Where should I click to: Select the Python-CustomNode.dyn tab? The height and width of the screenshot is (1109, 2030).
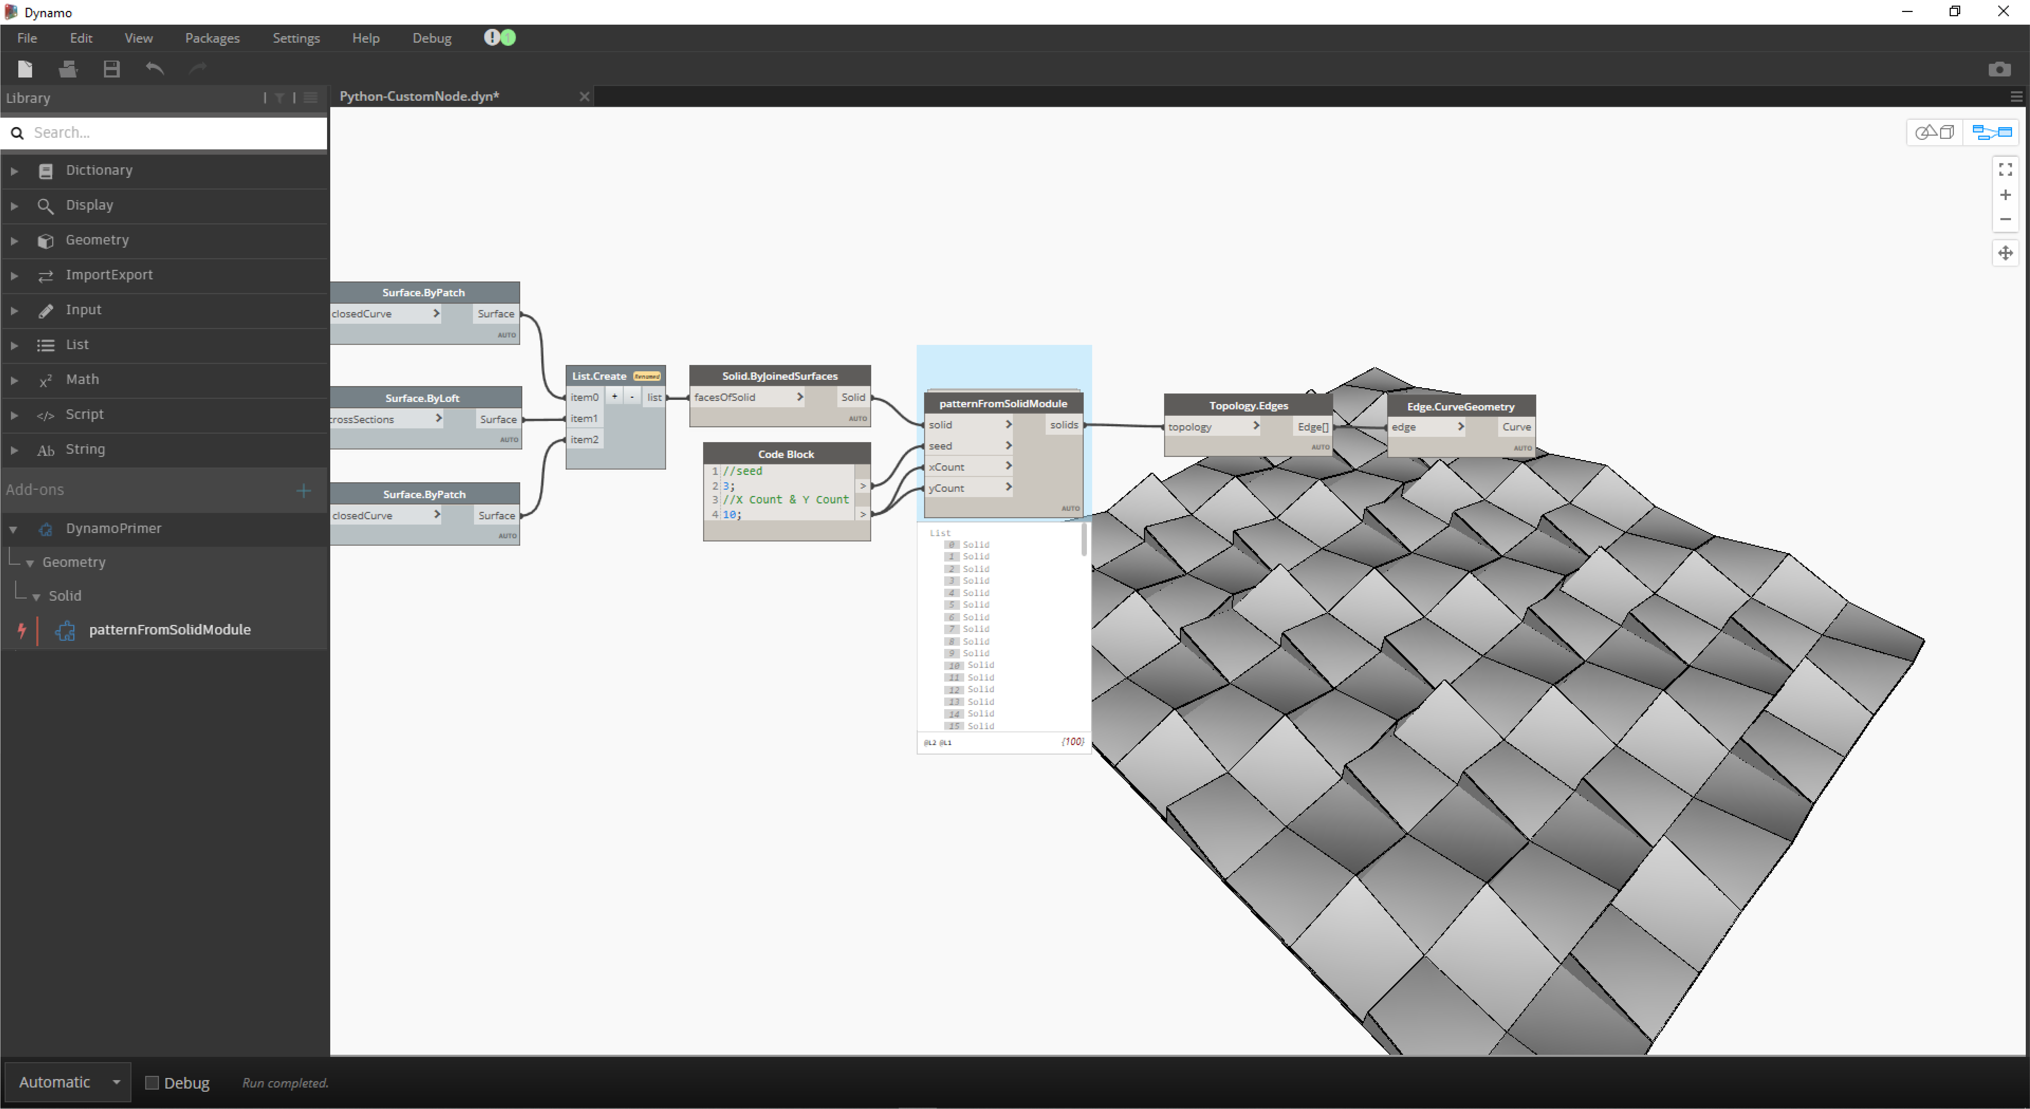[x=419, y=96]
